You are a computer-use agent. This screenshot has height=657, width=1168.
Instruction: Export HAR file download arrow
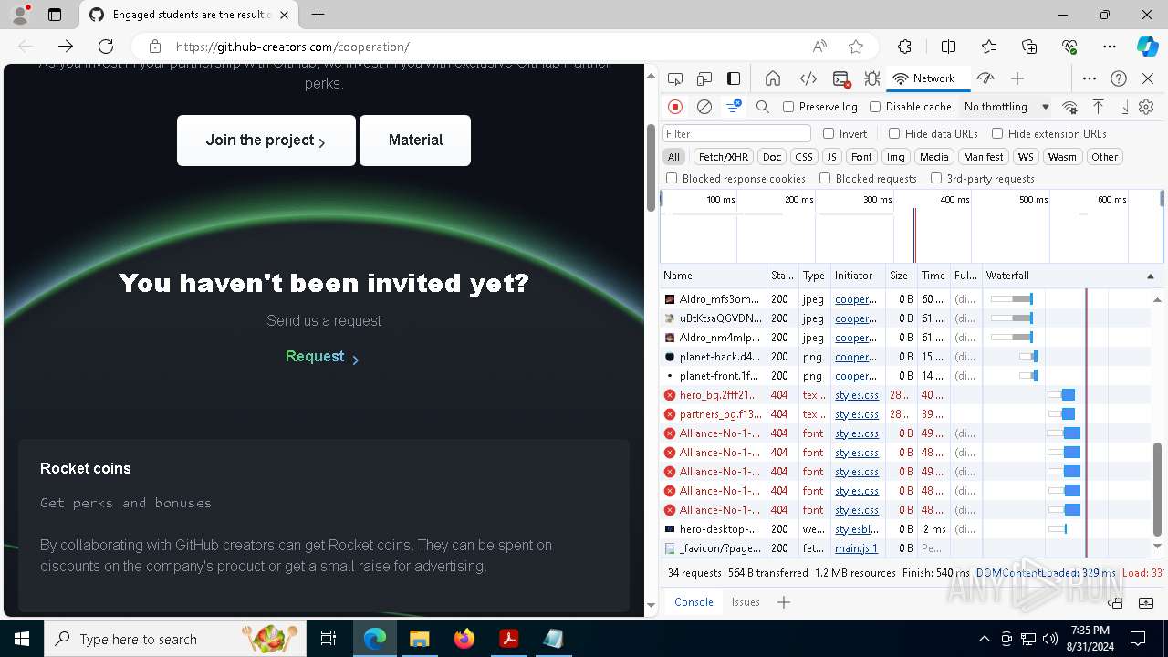click(1125, 107)
